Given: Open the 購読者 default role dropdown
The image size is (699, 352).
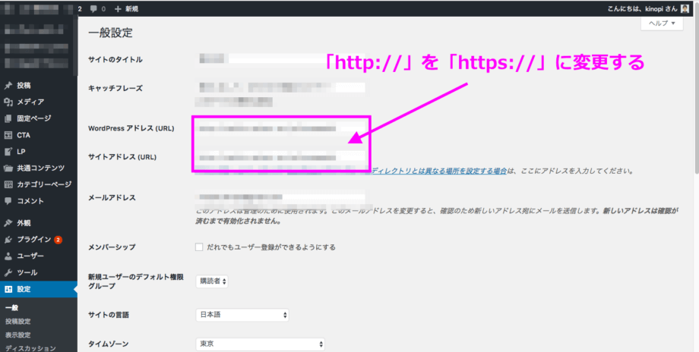Looking at the screenshot, I should pyautogui.click(x=212, y=281).
